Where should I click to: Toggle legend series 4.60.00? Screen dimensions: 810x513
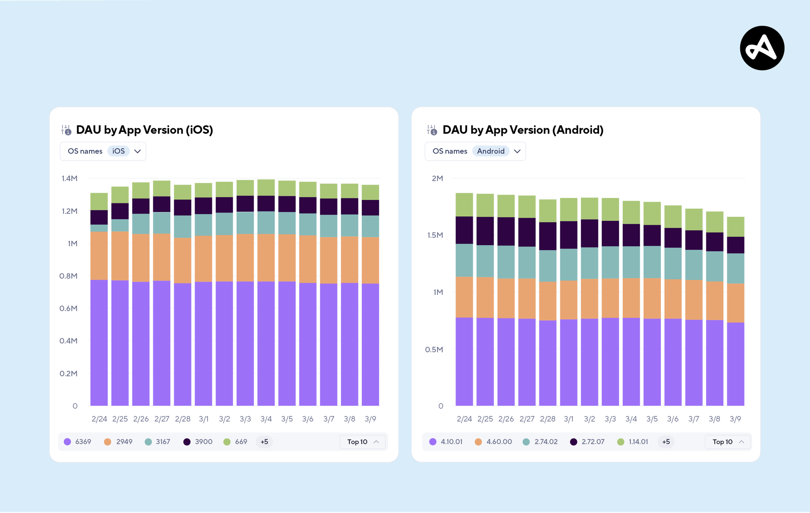pos(493,442)
